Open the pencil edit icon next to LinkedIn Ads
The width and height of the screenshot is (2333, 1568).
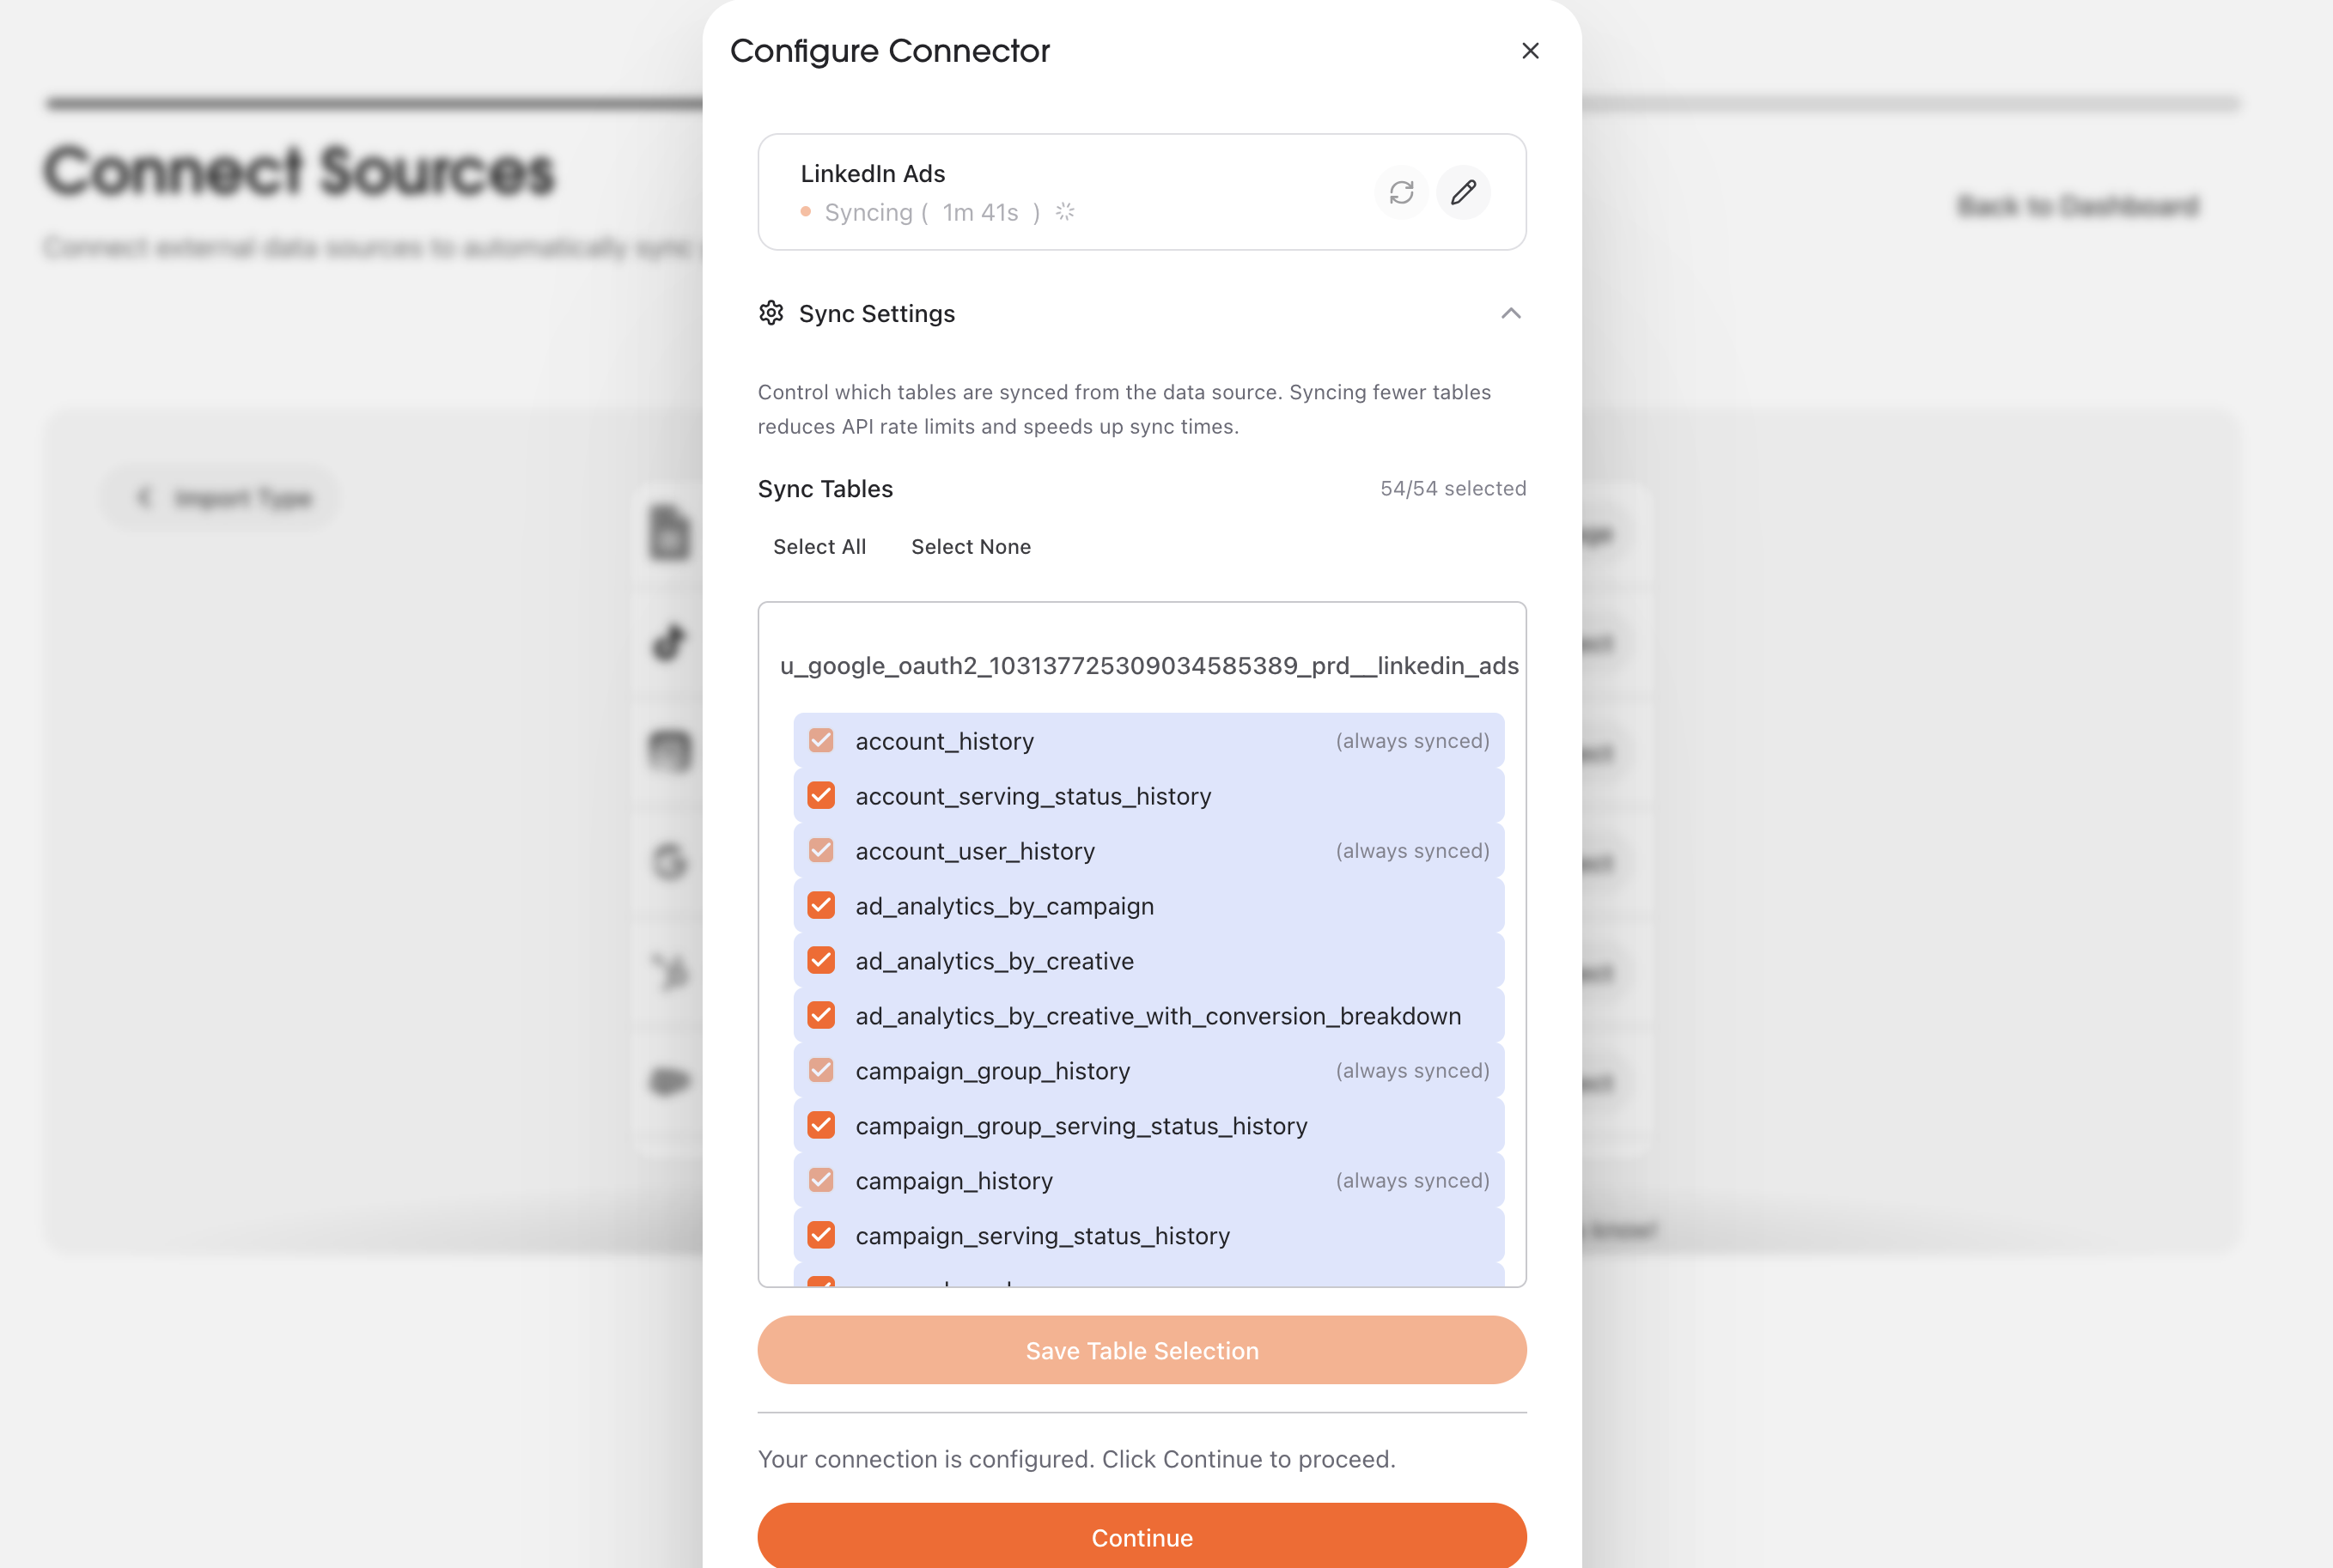1463,192
